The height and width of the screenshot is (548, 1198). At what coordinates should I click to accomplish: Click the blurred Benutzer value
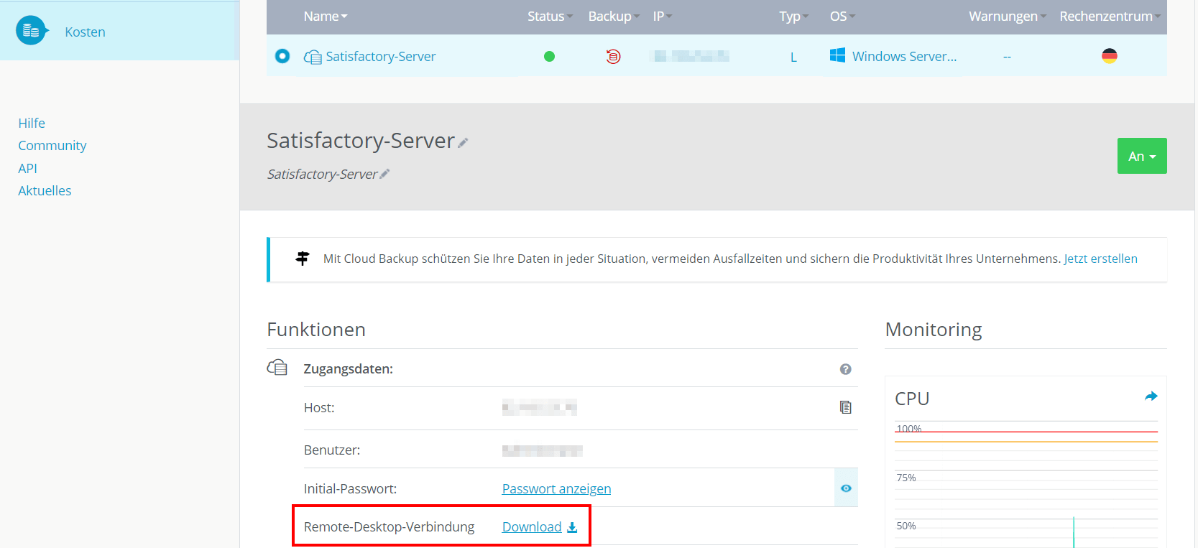point(543,450)
